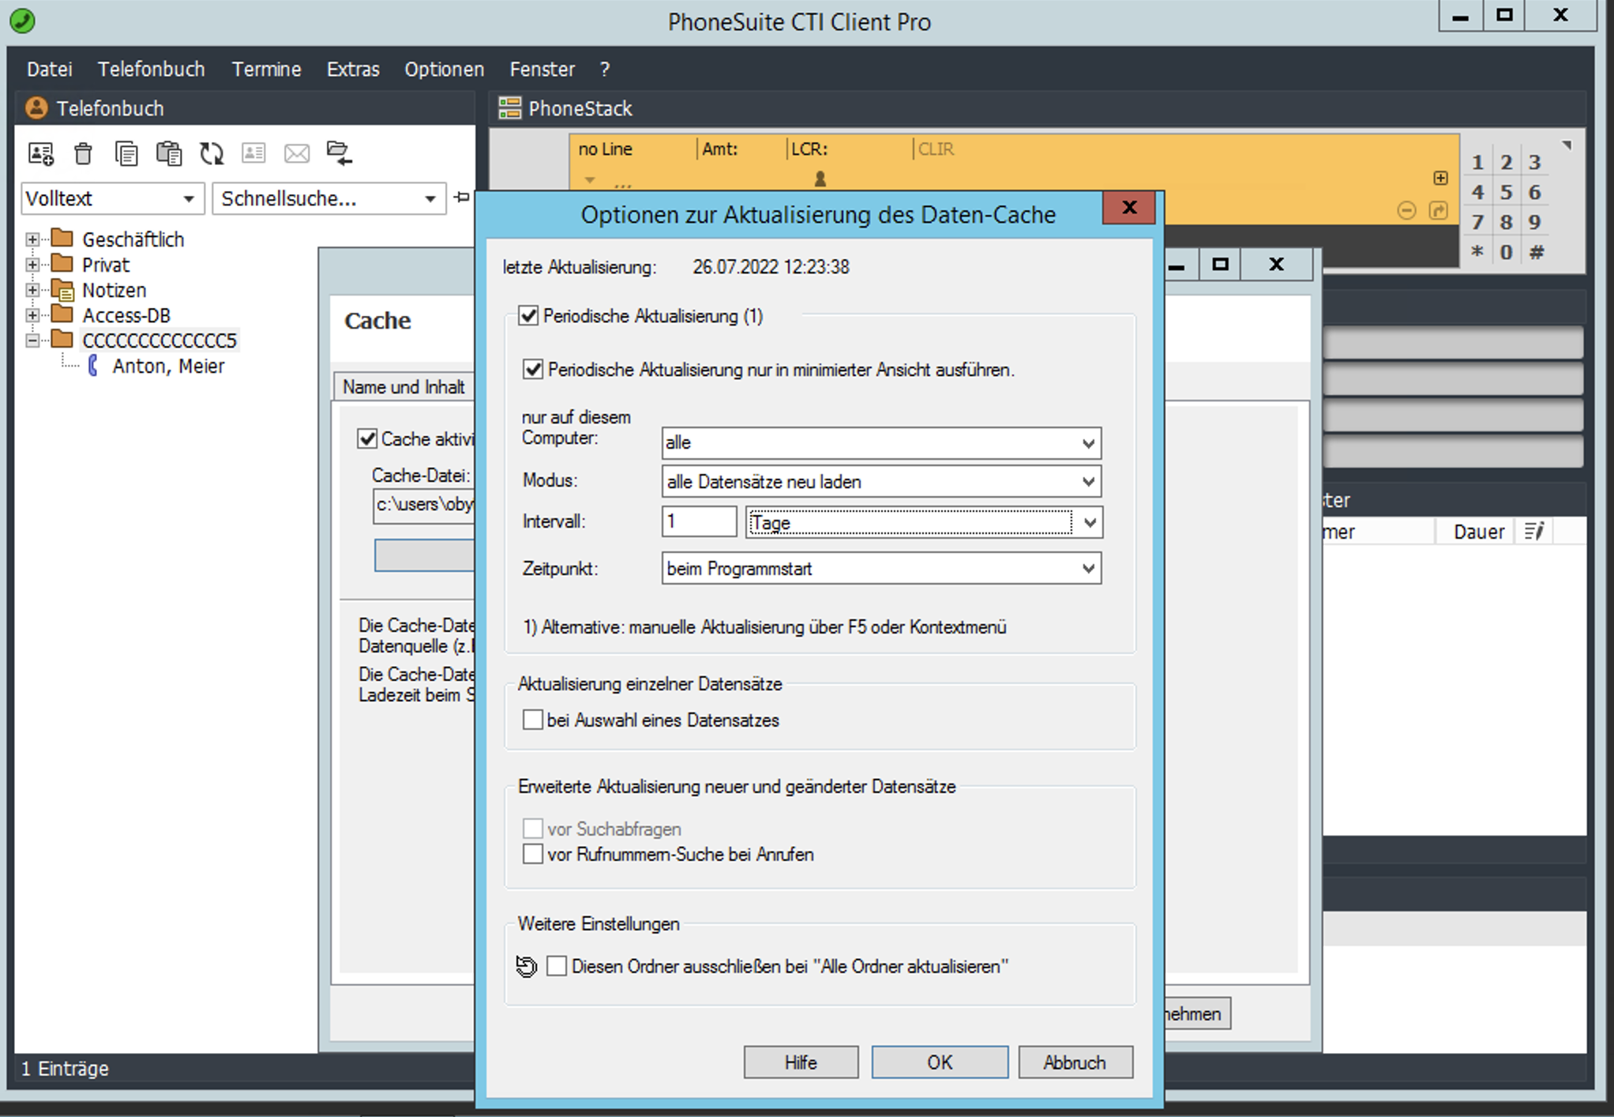Click the Telefonbuch panel person icon
The image size is (1614, 1117).
[x=36, y=108]
